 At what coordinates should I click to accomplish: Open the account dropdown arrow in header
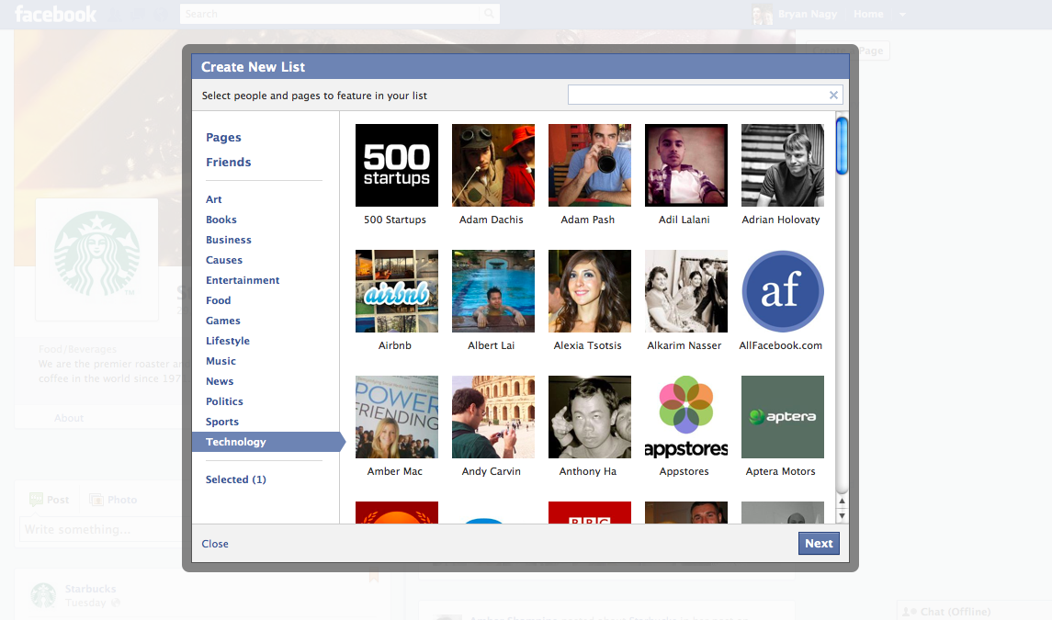pyautogui.click(x=902, y=15)
